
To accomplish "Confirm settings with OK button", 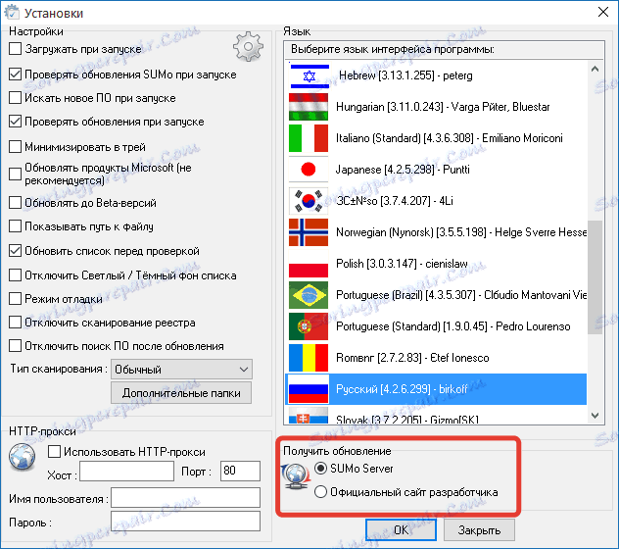I will point(402,530).
